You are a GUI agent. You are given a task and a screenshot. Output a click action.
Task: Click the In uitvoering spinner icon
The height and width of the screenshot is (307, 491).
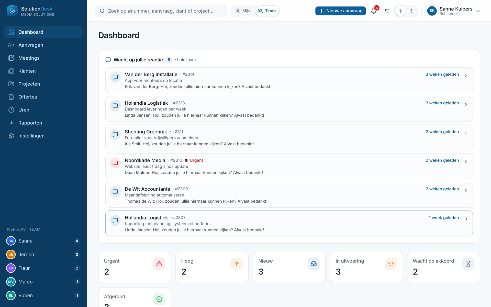pyautogui.click(x=391, y=264)
